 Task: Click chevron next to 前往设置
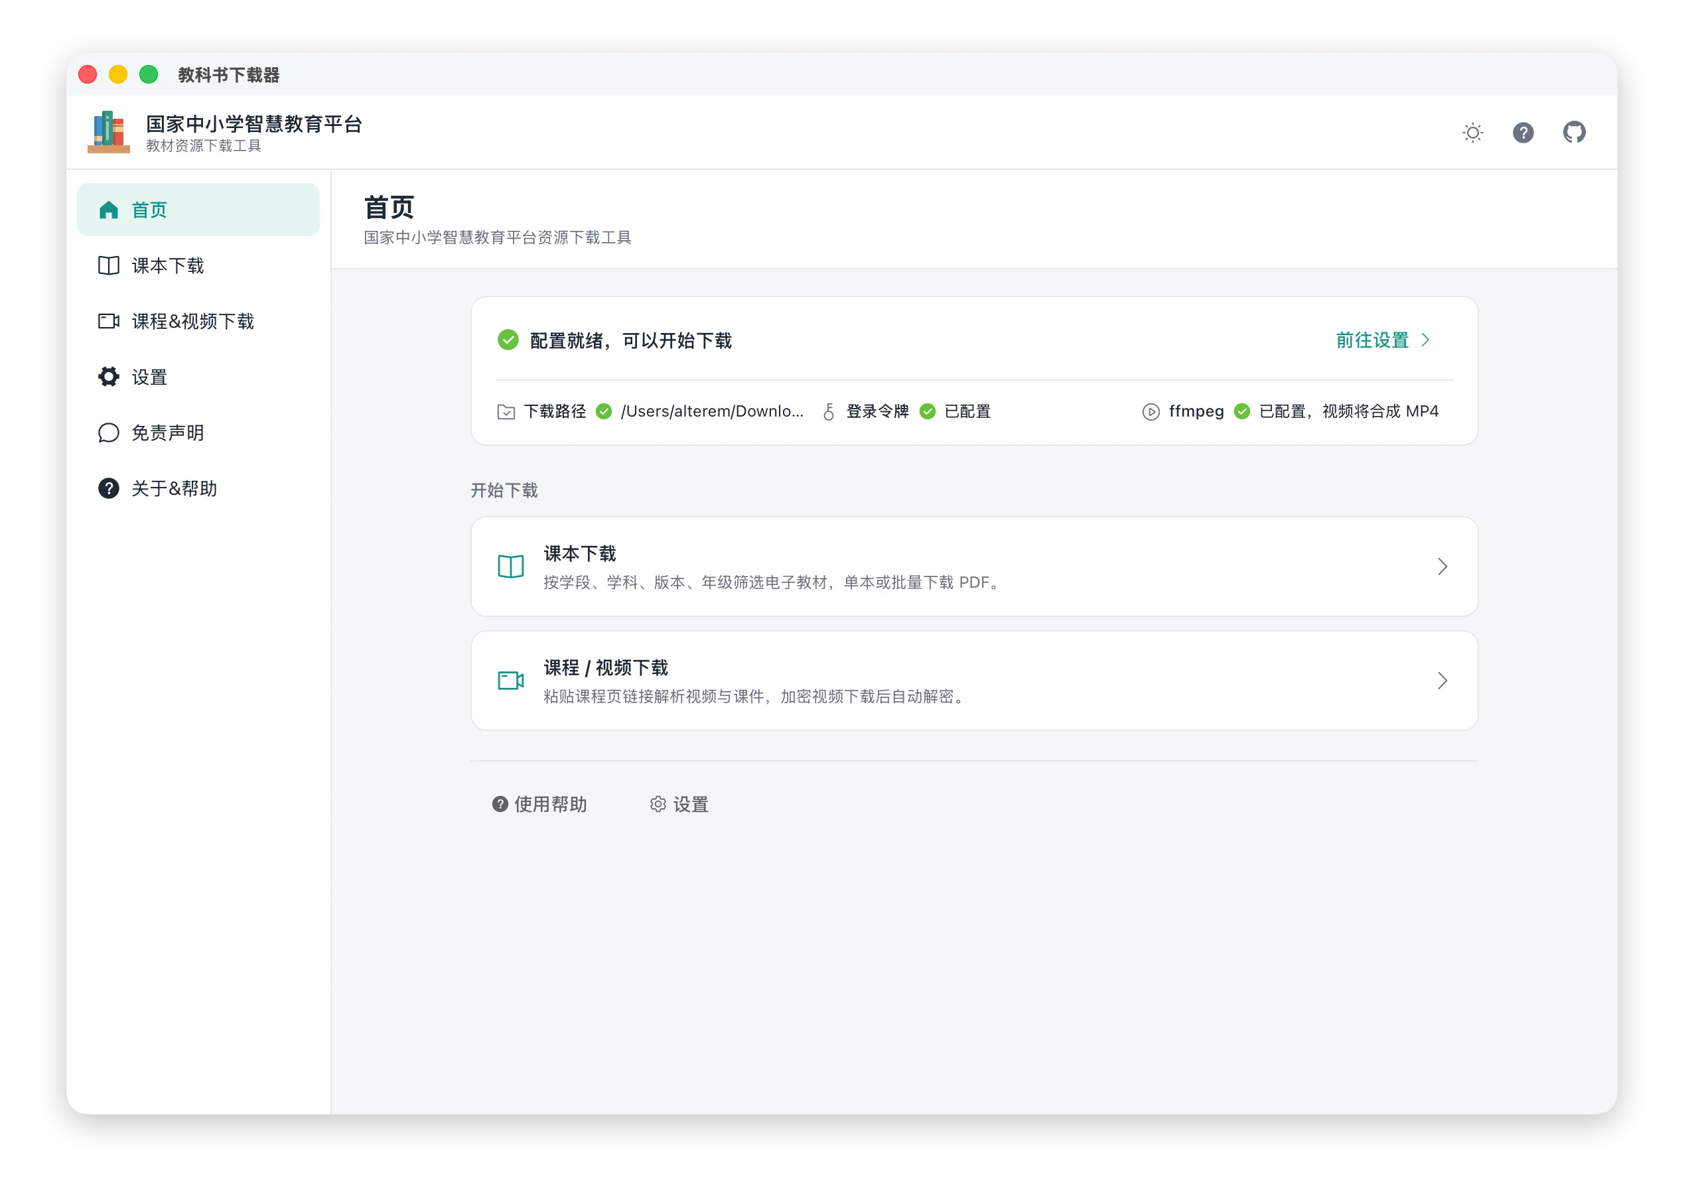(x=1425, y=340)
